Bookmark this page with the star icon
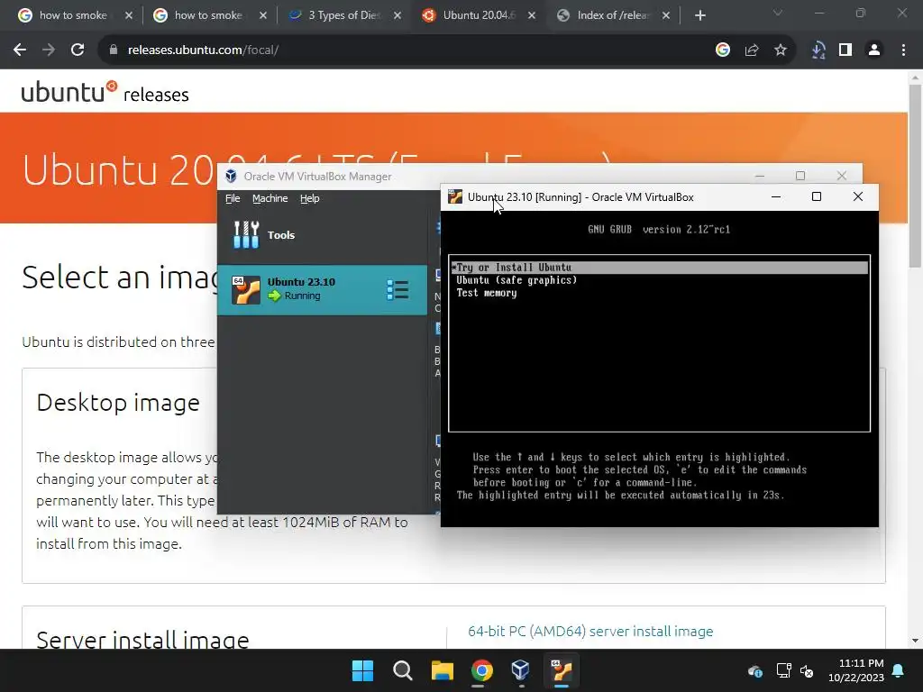 [781, 50]
